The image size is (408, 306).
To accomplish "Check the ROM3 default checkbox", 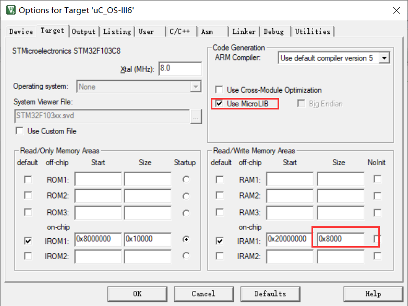I will (x=28, y=212).
